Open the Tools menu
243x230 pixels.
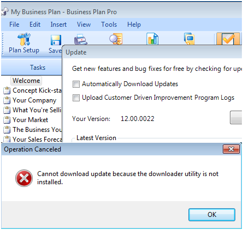(x=109, y=25)
